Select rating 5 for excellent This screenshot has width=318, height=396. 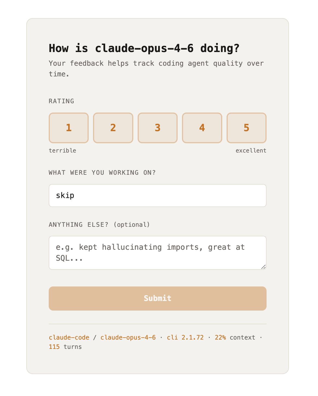click(x=246, y=128)
